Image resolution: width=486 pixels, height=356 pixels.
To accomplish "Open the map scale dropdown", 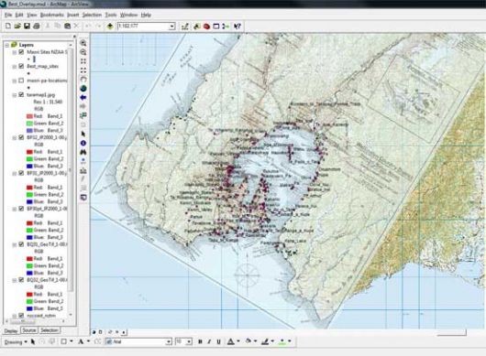I will point(172,27).
